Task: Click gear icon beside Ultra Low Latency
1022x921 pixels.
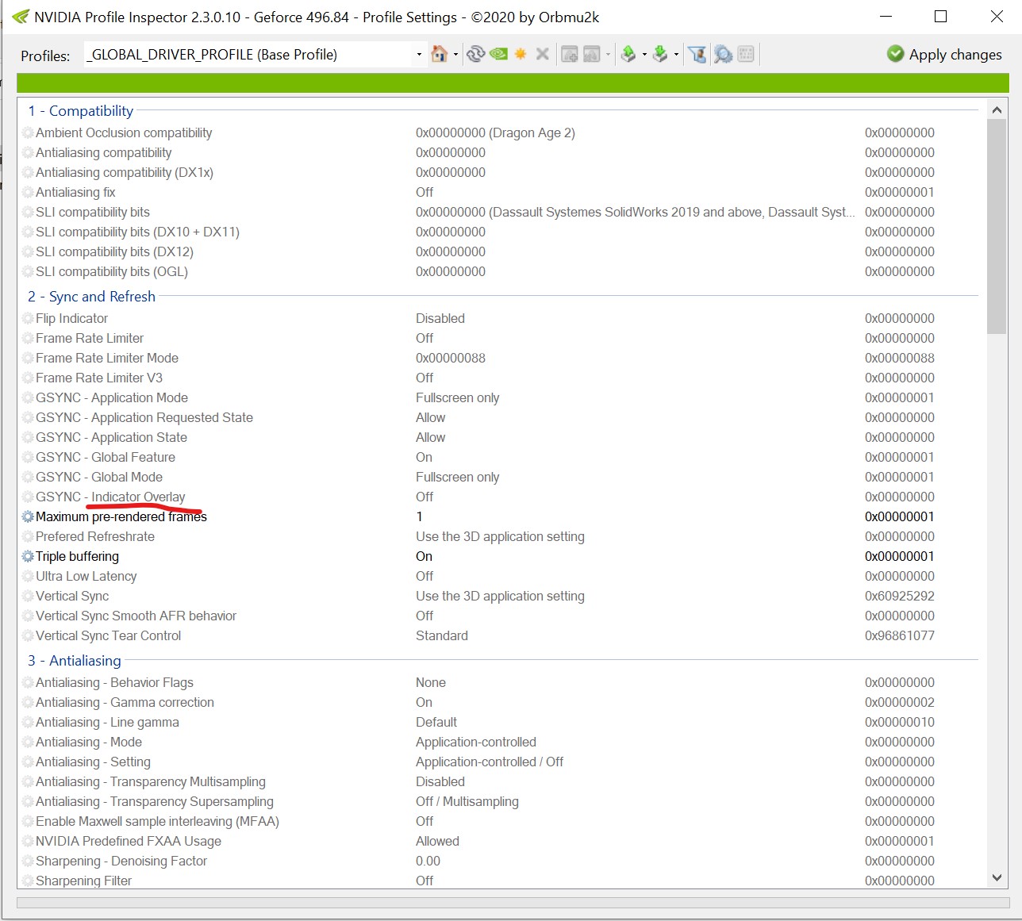Action: click(28, 576)
